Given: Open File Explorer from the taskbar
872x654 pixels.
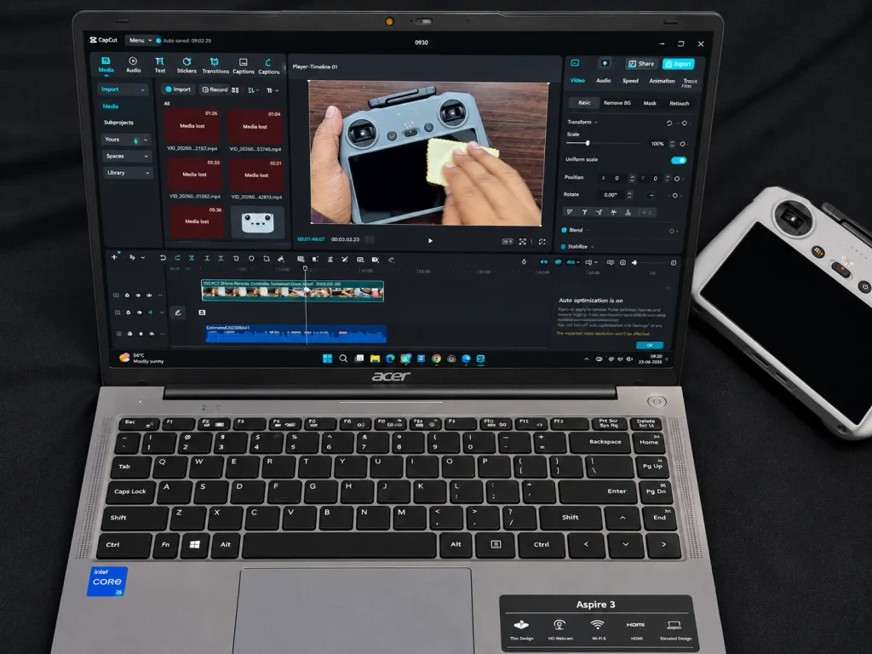Looking at the screenshot, I should (x=375, y=359).
